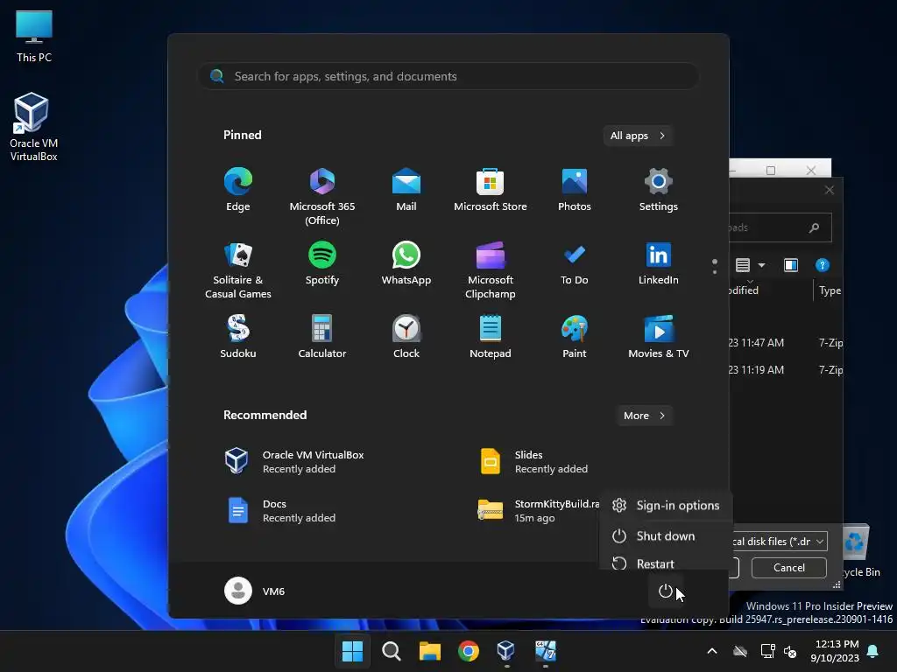The height and width of the screenshot is (672, 897).
Task: Open recommended StormKittyBuild archive
Action: click(x=538, y=511)
